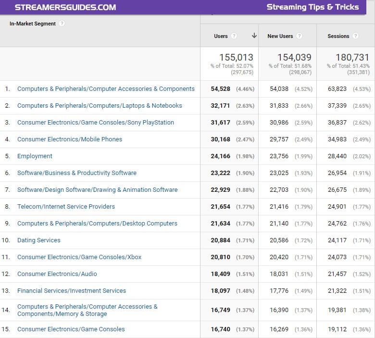Sort table by Users column header
The width and height of the screenshot is (375, 338).
tap(221, 36)
